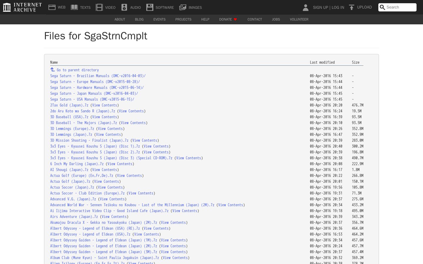Open the TEXTS section link
This screenshot has height=264, width=423.
[x=85, y=7]
